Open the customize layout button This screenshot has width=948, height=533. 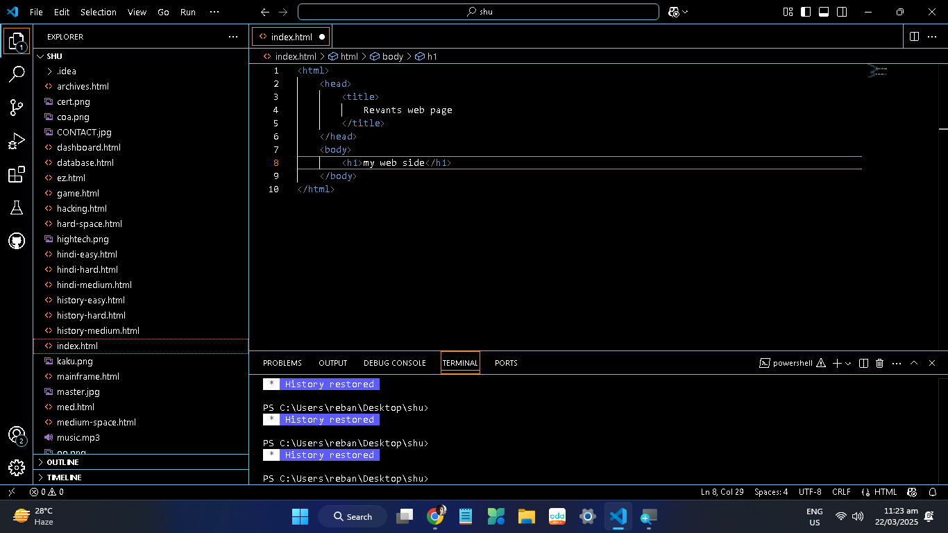click(788, 12)
